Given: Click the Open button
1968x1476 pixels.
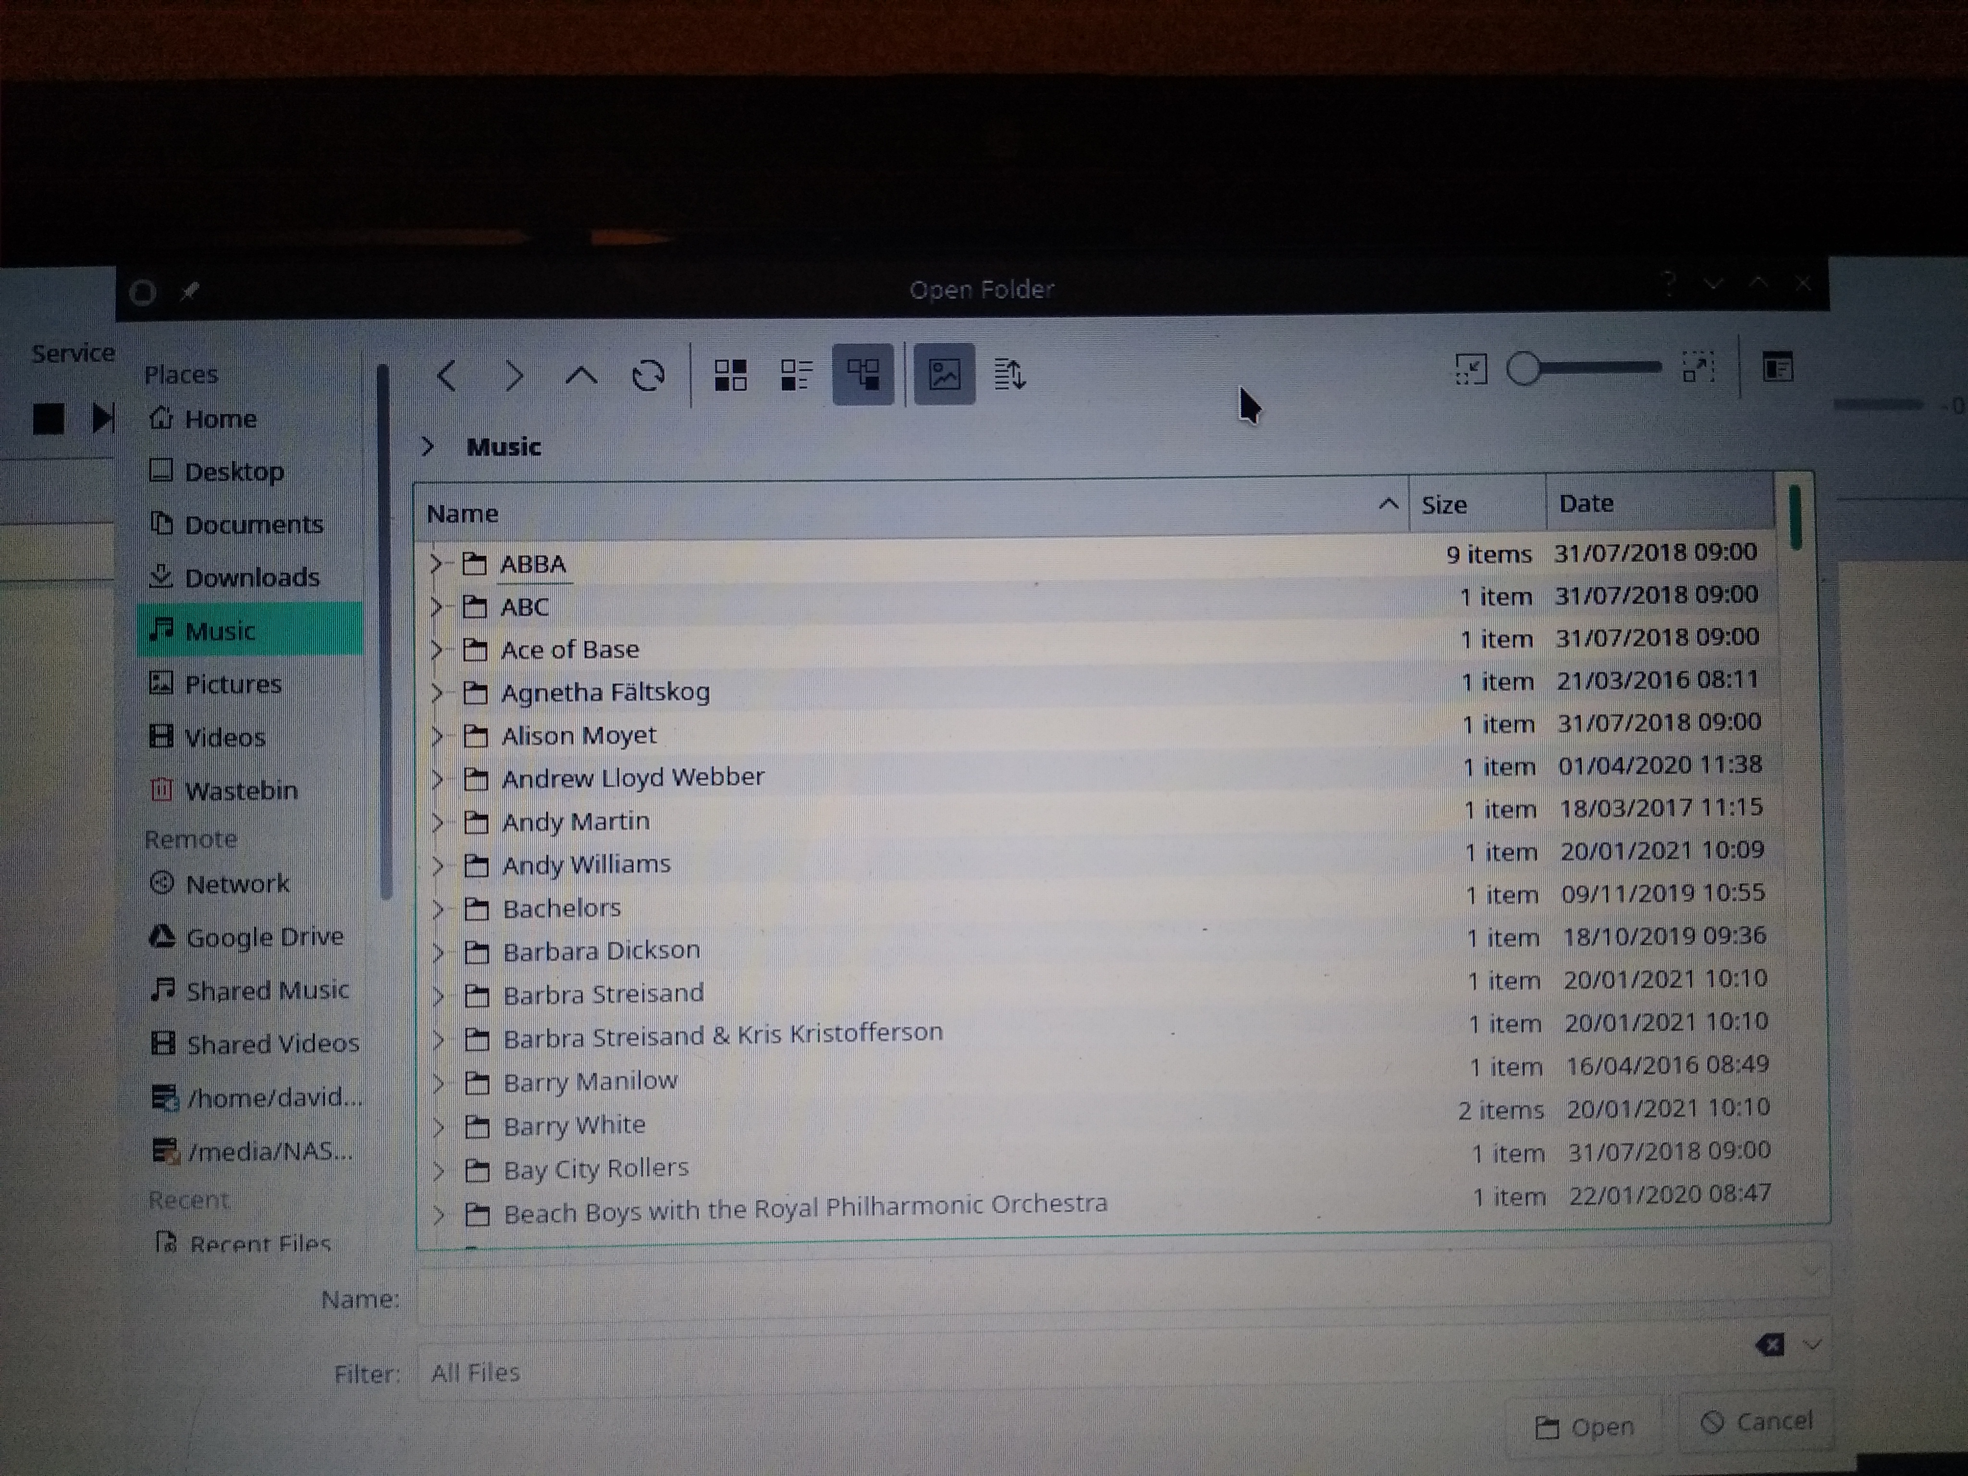Looking at the screenshot, I should pos(1584,1426).
